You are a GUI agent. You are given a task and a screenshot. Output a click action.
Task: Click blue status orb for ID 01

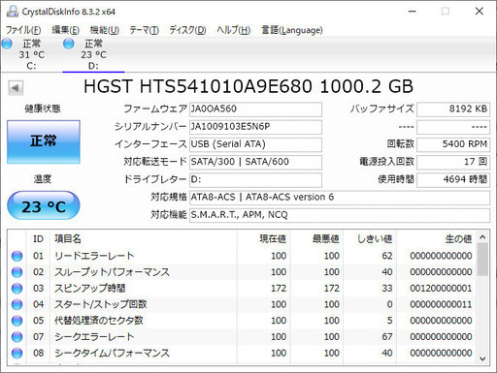[17, 256]
